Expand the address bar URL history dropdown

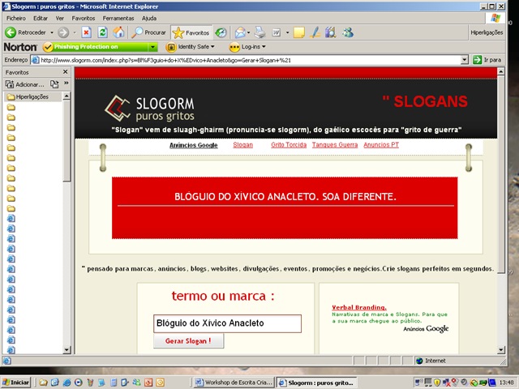coord(465,60)
